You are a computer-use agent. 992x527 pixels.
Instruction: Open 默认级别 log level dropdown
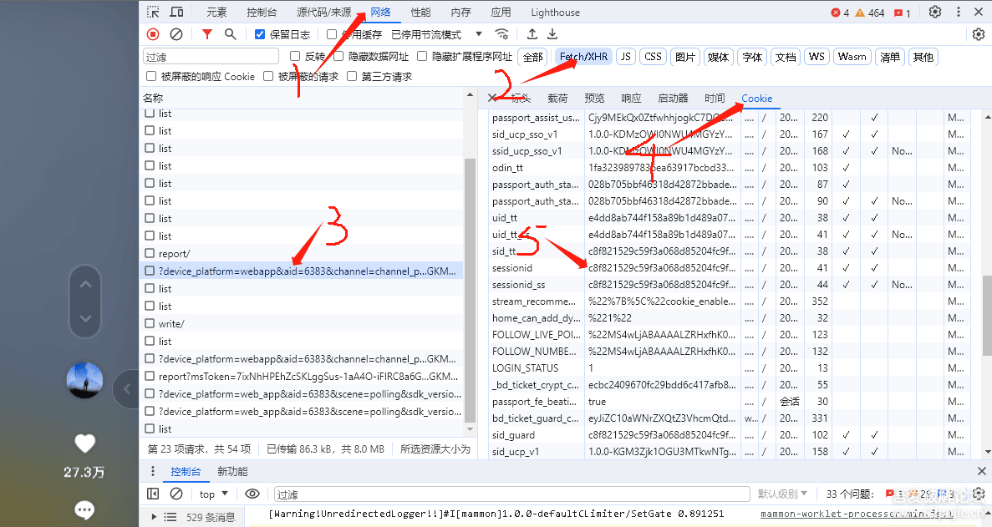pos(782,494)
